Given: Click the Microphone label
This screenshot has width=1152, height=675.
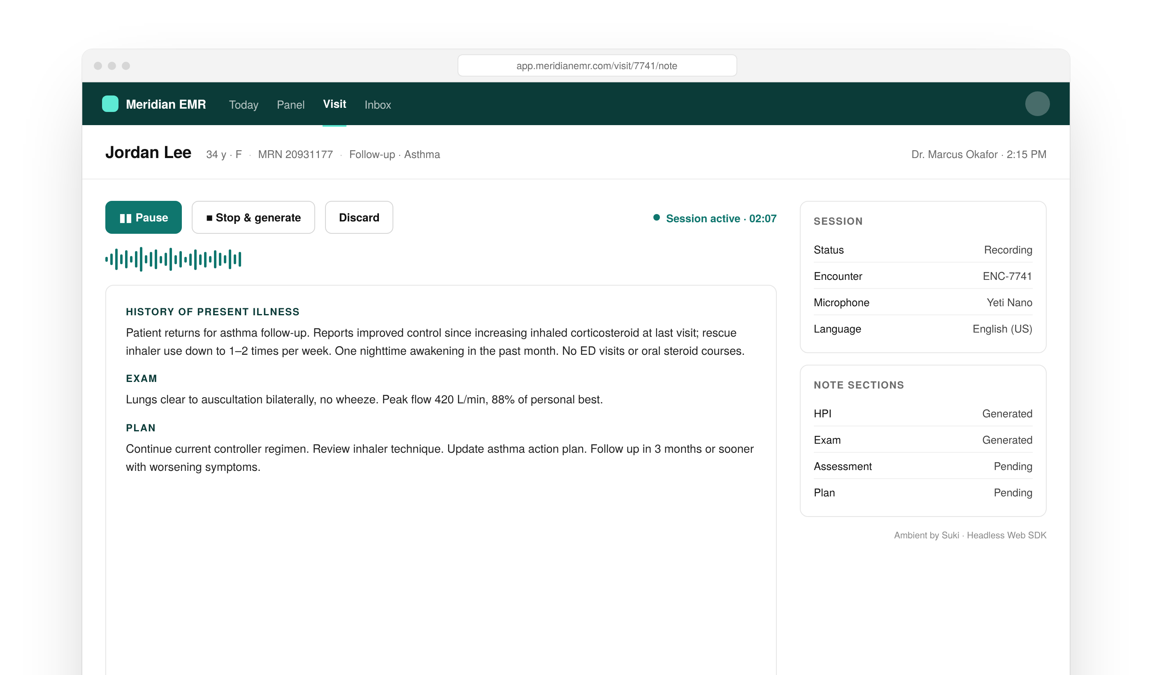Looking at the screenshot, I should [842, 303].
